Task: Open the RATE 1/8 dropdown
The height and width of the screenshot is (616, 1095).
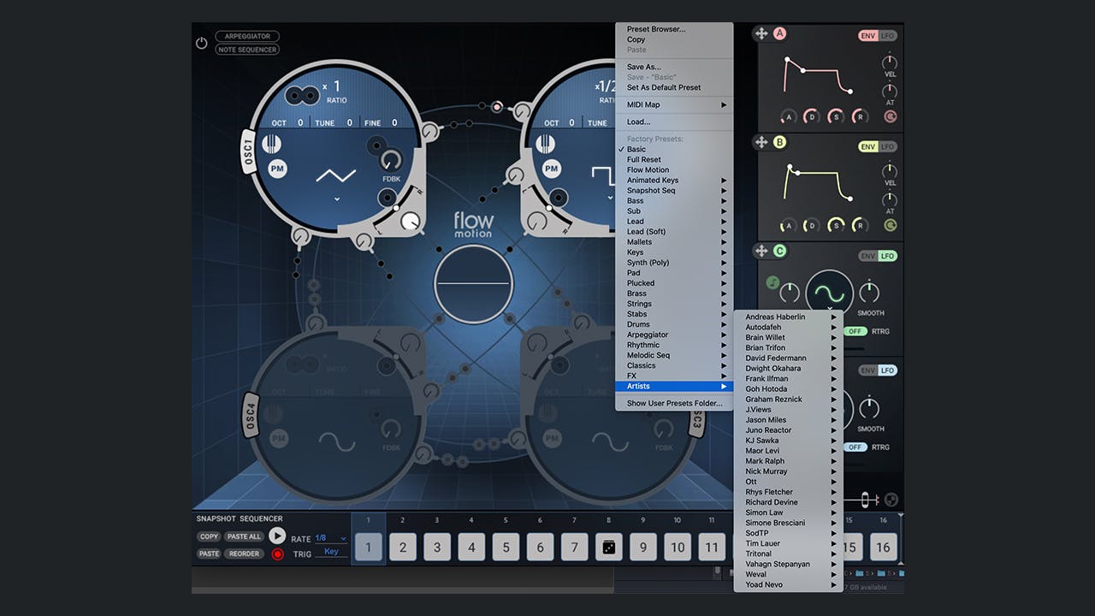Action: 330,539
